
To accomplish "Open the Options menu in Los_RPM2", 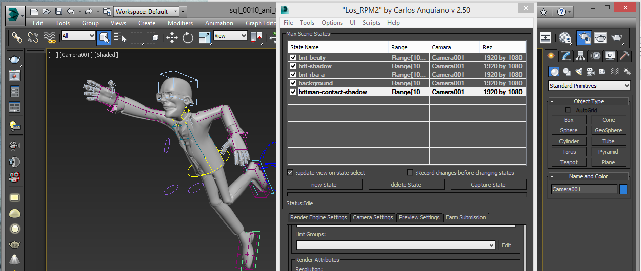I will point(332,23).
